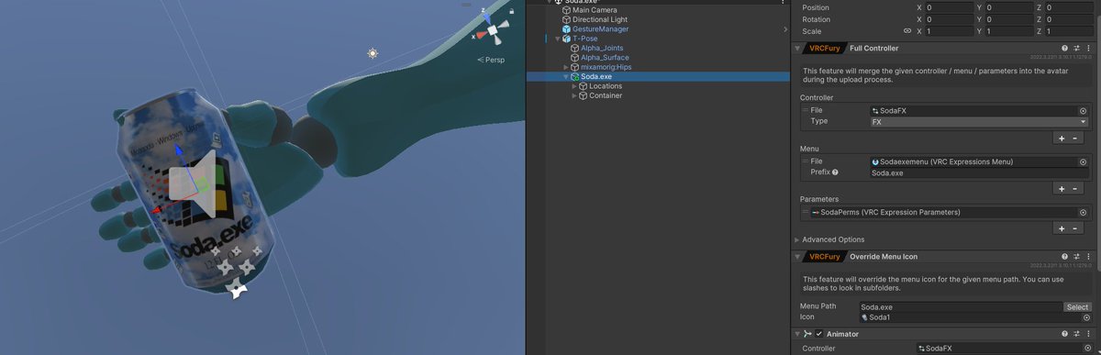Click the Soda.exe prefab icon in hierarchy

574,77
